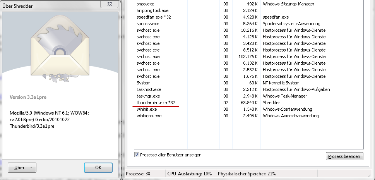The height and width of the screenshot is (180, 375).
Task: Click the 'Windows-Startanwendung' description cell
Action: [288, 109]
